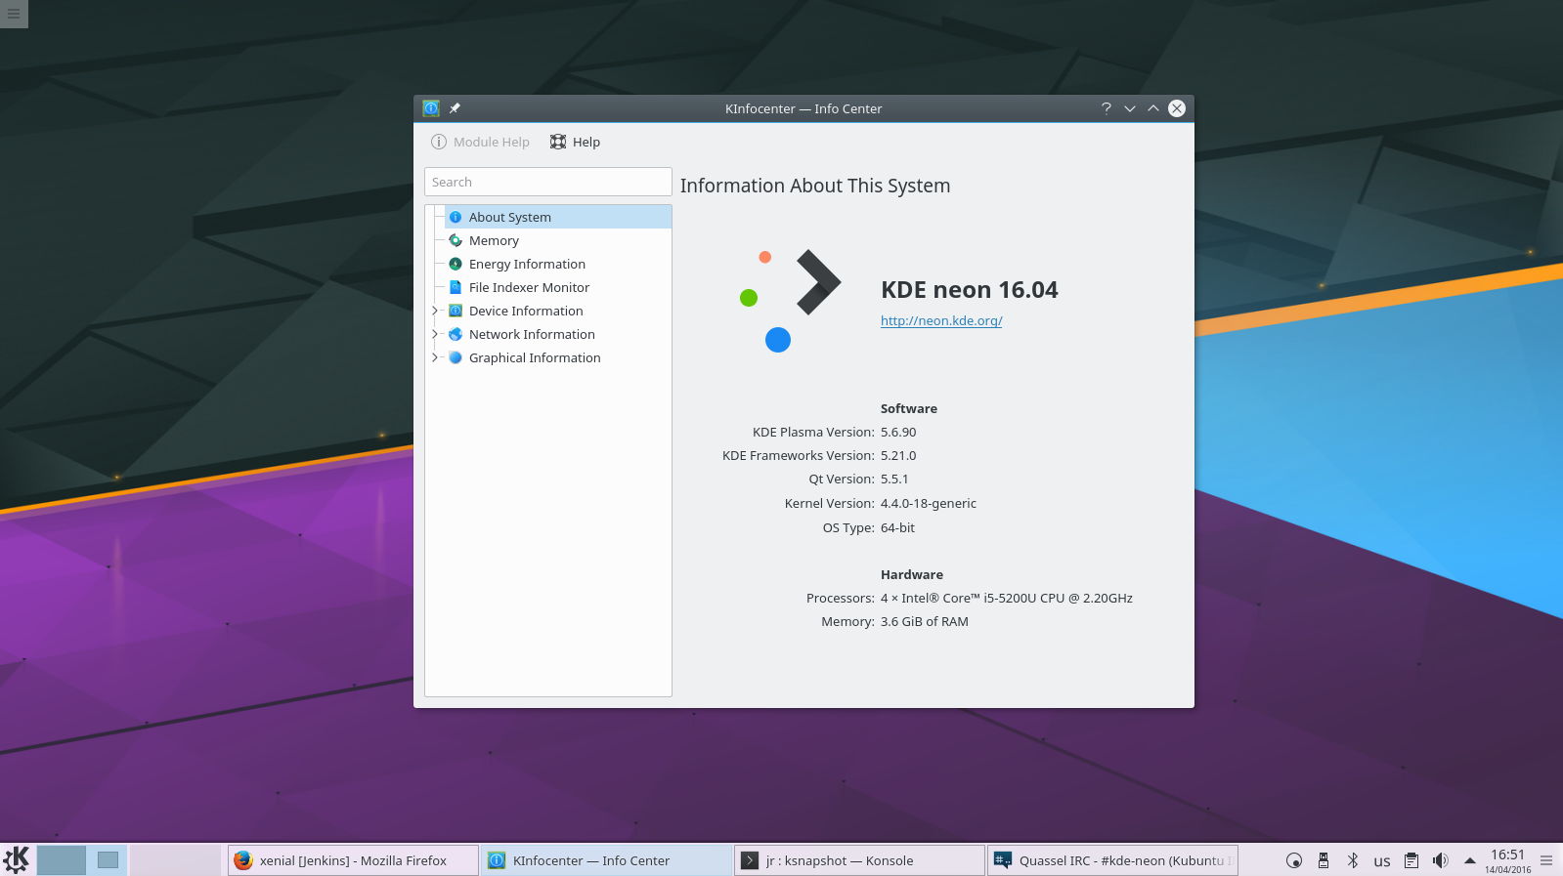The width and height of the screenshot is (1563, 876).
Task: Toggle the pin window icon in titlebar
Action: (x=455, y=108)
